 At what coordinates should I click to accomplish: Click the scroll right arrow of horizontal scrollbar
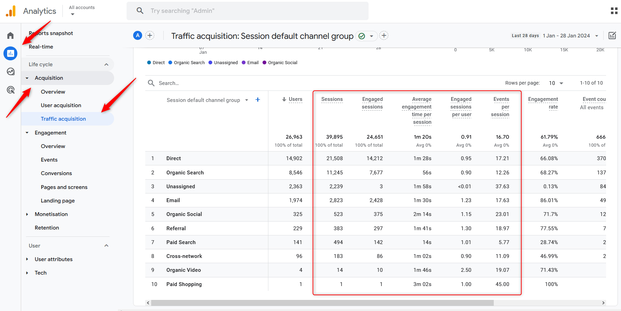(x=603, y=303)
